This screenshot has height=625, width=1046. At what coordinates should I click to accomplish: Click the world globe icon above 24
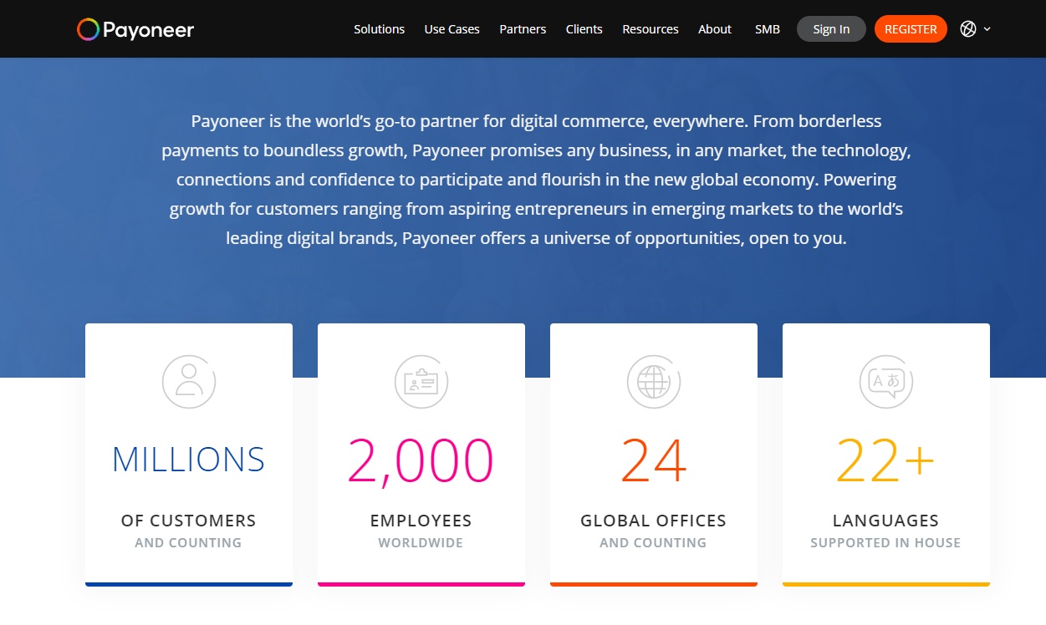[654, 382]
